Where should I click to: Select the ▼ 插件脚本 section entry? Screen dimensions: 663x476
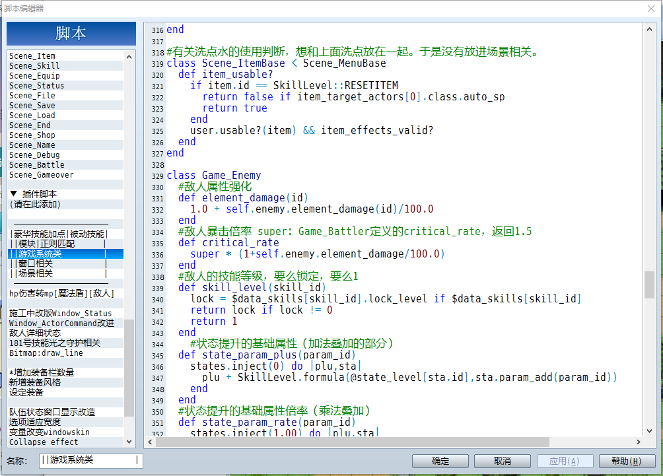point(65,194)
